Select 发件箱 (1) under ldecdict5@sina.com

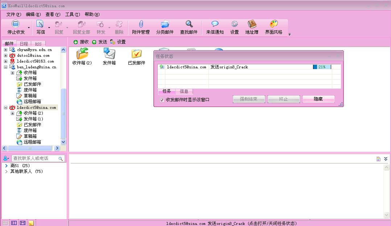[x=33, y=119]
